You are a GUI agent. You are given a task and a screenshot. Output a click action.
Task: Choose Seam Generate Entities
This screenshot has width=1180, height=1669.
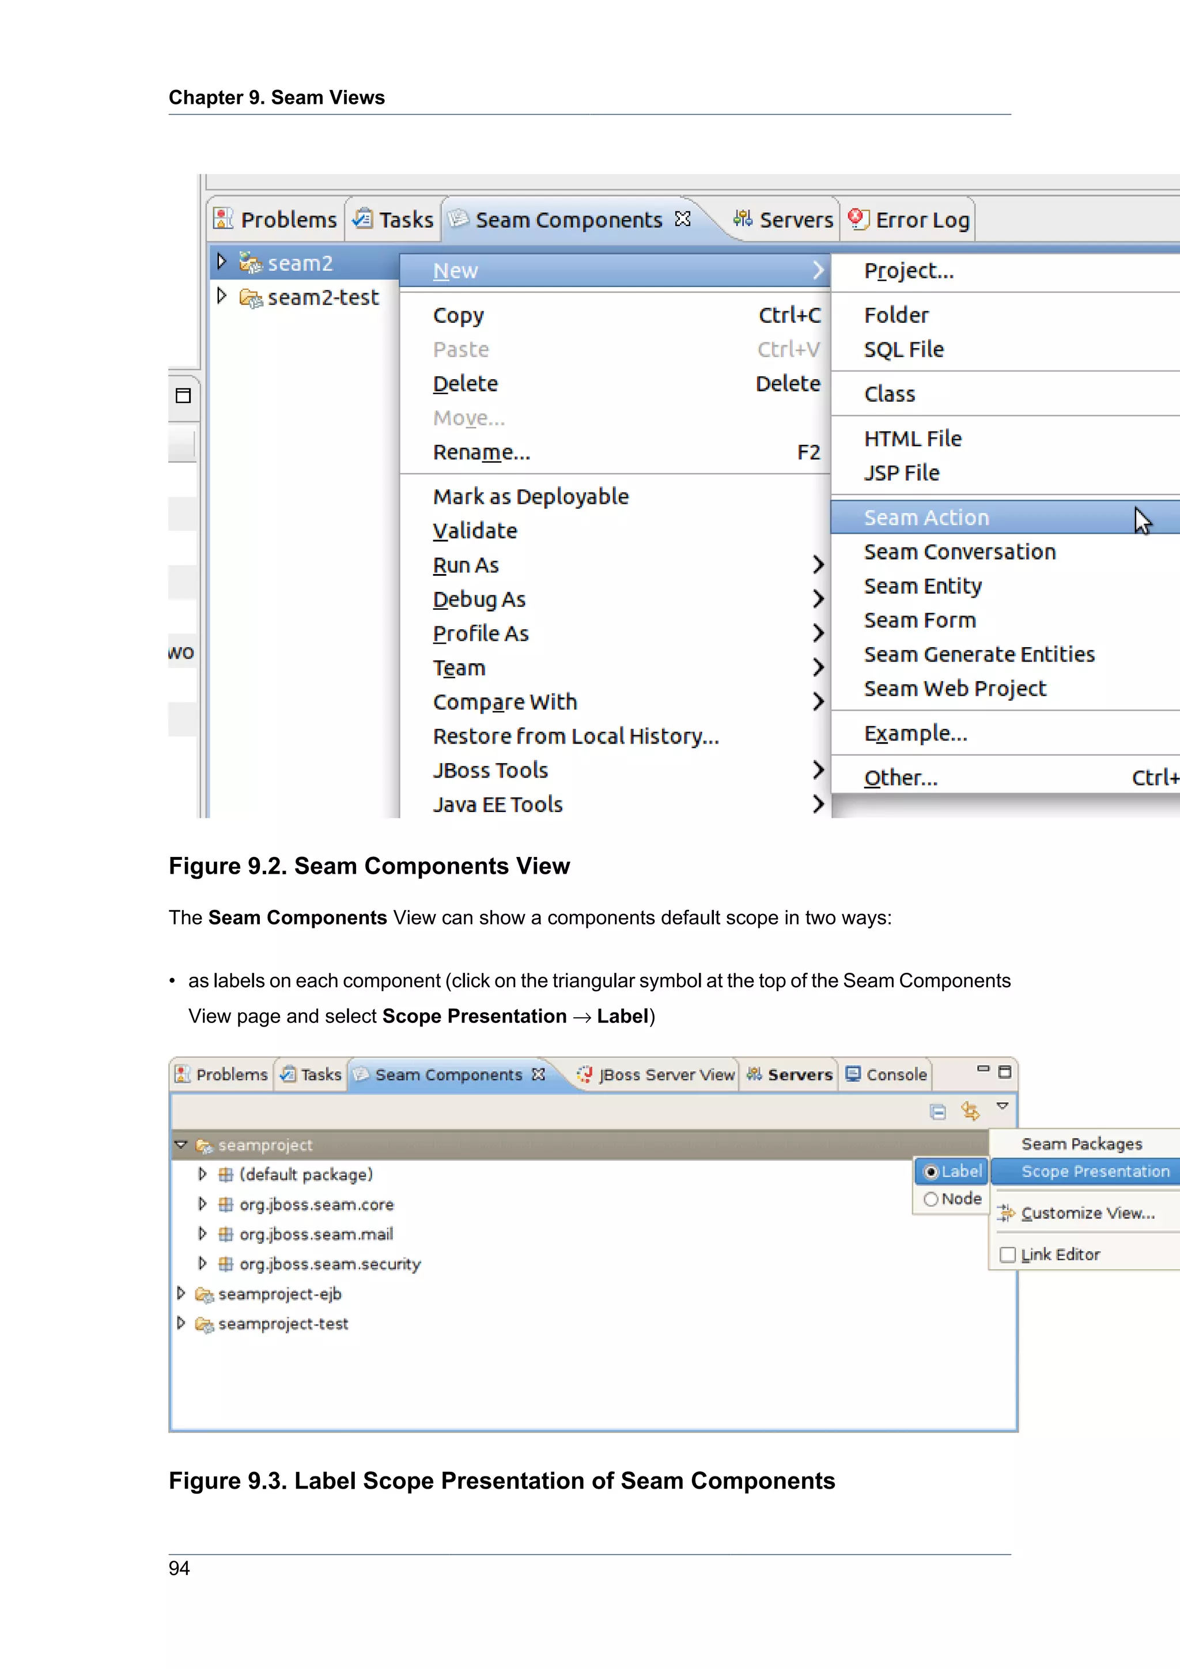[x=1005, y=654]
